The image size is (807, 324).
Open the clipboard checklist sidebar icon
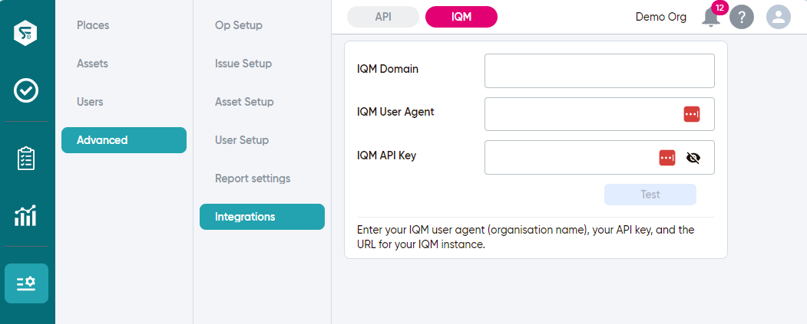pyautogui.click(x=26, y=158)
